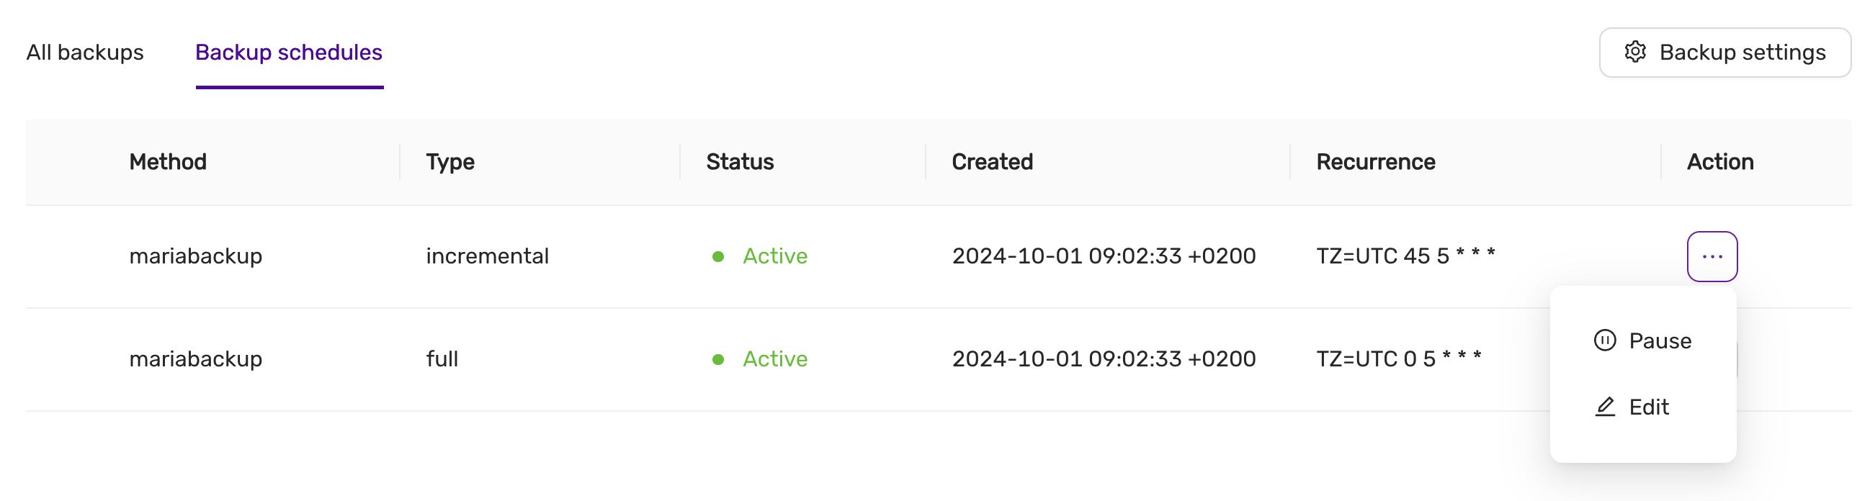Click the gear icon in Backup settings
This screenshot has height=501, width=1870.
click(x=1634, y=53)
